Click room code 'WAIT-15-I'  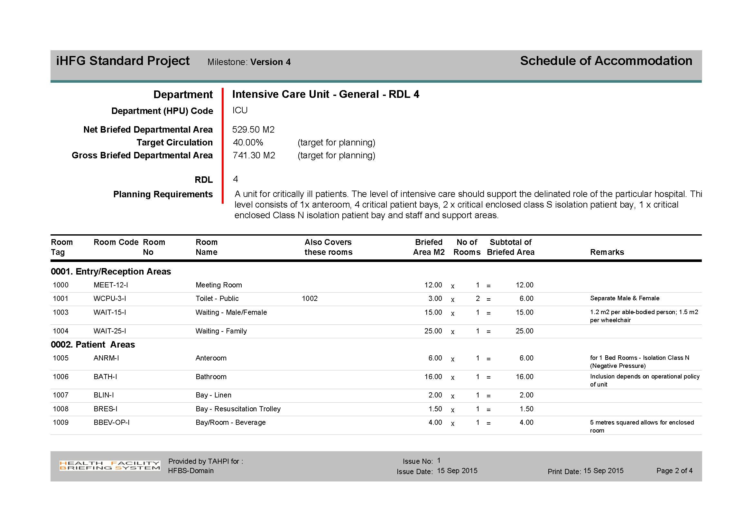coord(110,312)
